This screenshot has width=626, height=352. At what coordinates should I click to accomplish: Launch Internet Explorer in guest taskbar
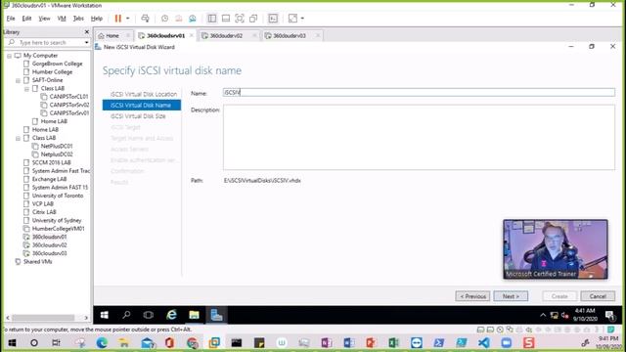[172, 315]
